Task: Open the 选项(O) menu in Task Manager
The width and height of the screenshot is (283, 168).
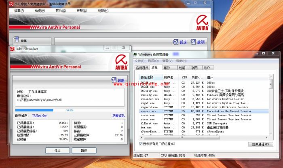Action: tap(153, 61)
